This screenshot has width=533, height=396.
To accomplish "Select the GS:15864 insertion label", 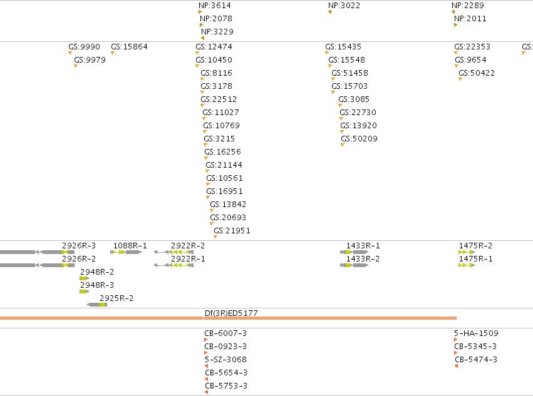I will pos(130,47).
